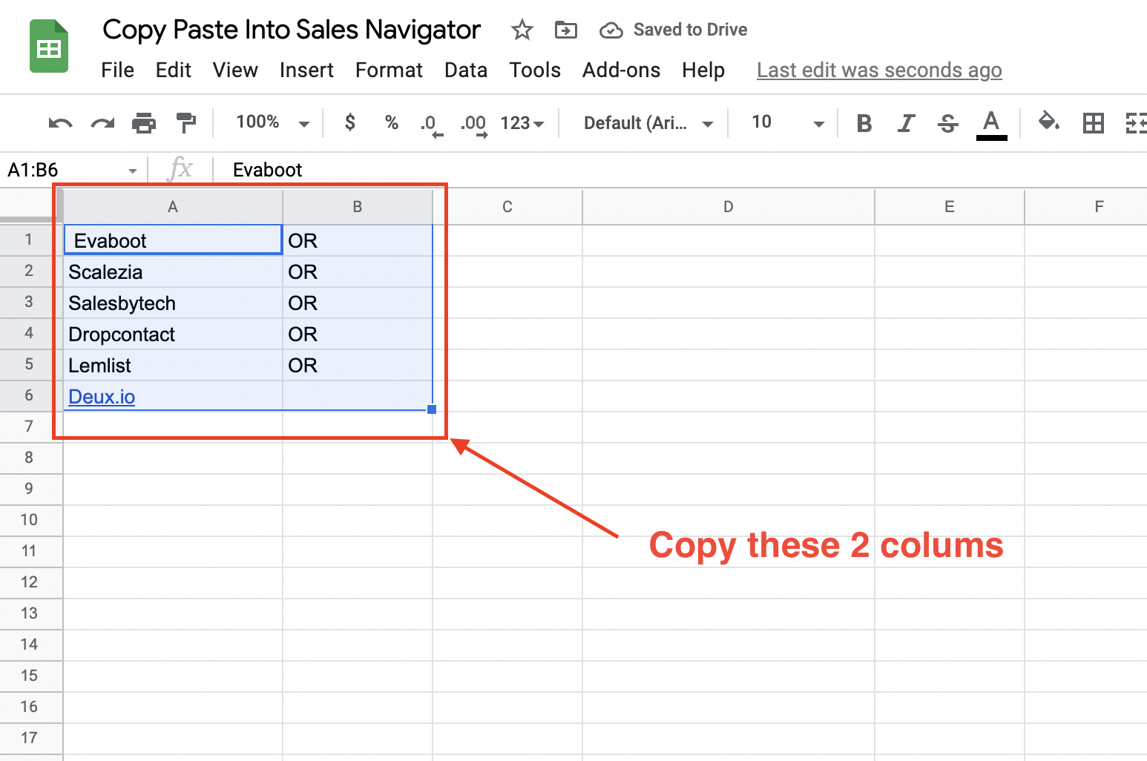The image size is (1147, 761).
Task: Expand the A1:B6 name box dropdown arrow
Action: [x=133, y=171]
